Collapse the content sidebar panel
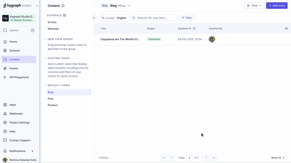Viewport: 291px width, 163px height. [94, 18]
